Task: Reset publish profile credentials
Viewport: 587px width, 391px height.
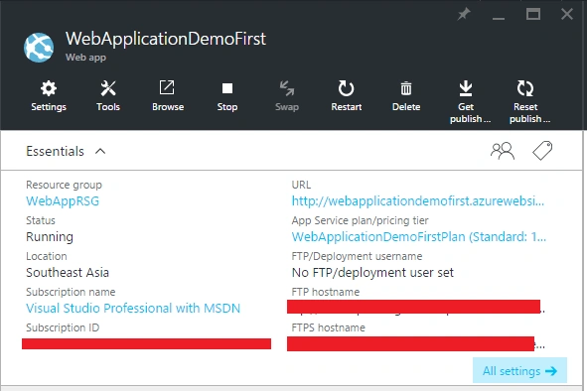Action: coord(525,102)
